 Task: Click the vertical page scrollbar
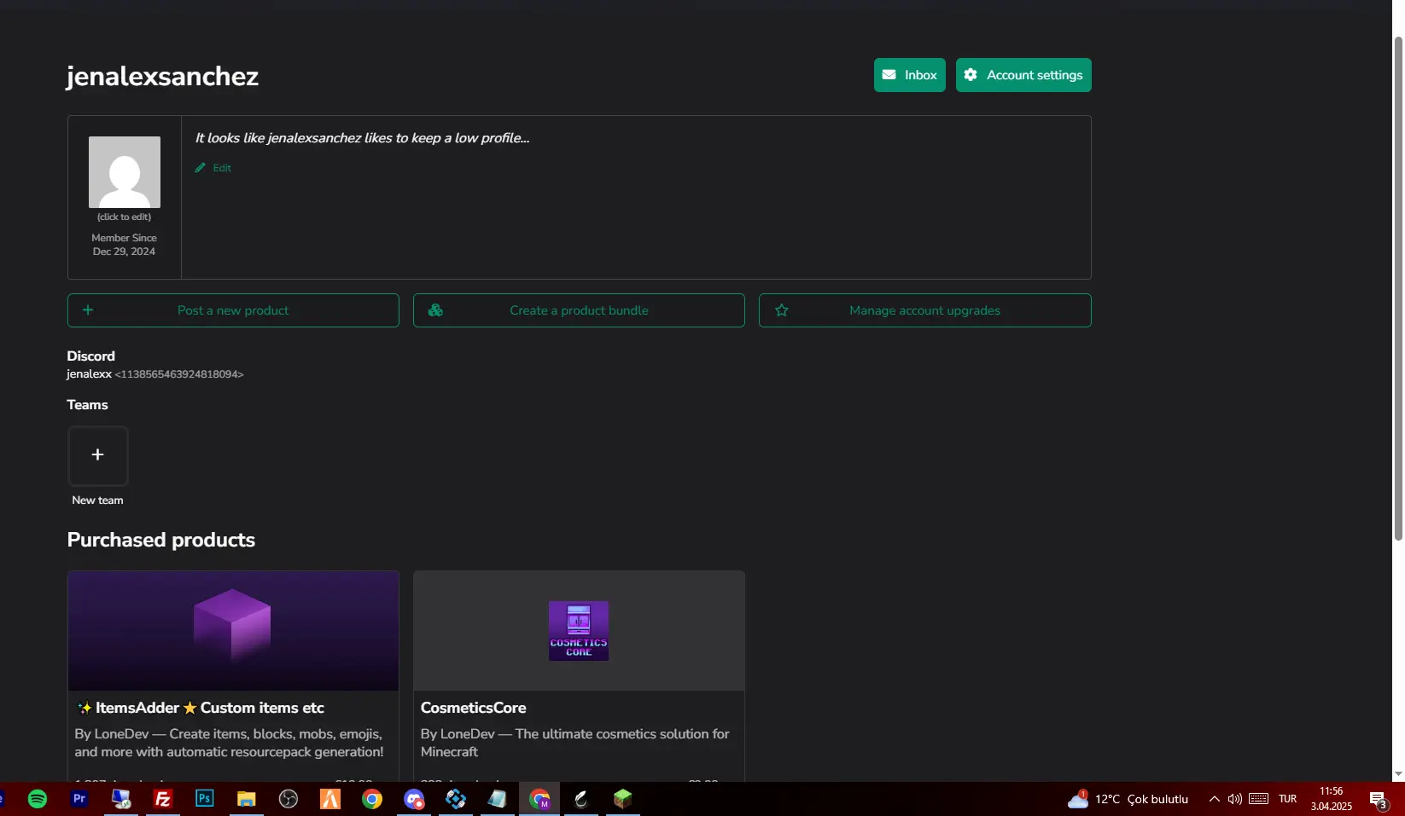click(x=1398, y=288)
